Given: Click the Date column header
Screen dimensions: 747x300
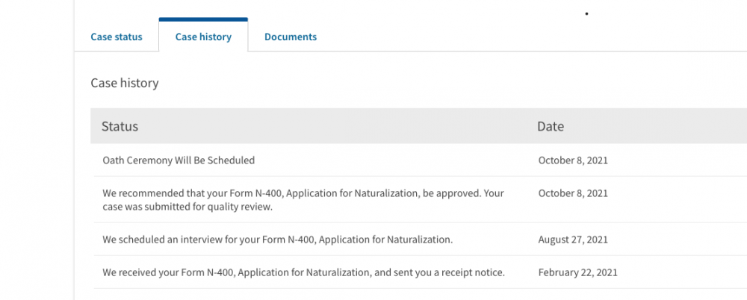Looking at the screenshot, I should (551, 126).
